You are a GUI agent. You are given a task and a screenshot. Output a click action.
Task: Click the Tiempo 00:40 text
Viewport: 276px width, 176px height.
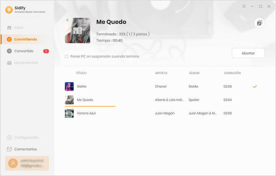[109, 40]
